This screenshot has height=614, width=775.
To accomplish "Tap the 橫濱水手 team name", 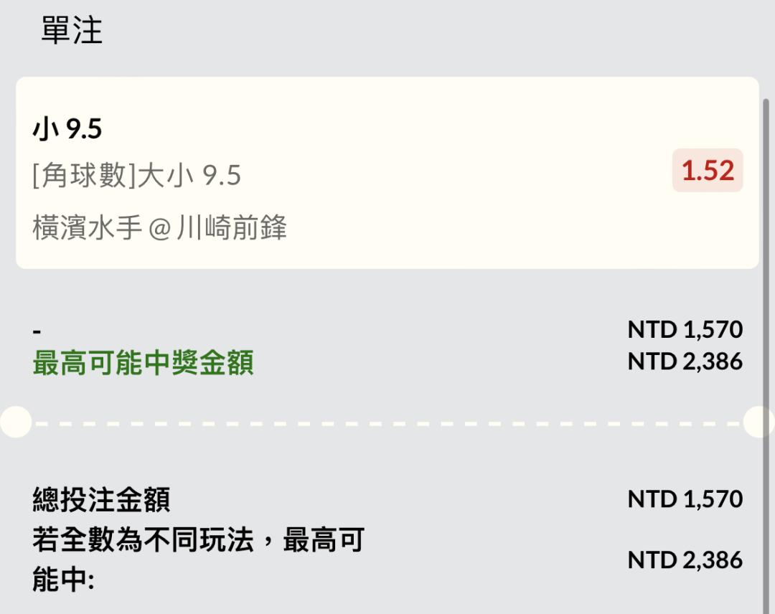I will click(87, 228).
